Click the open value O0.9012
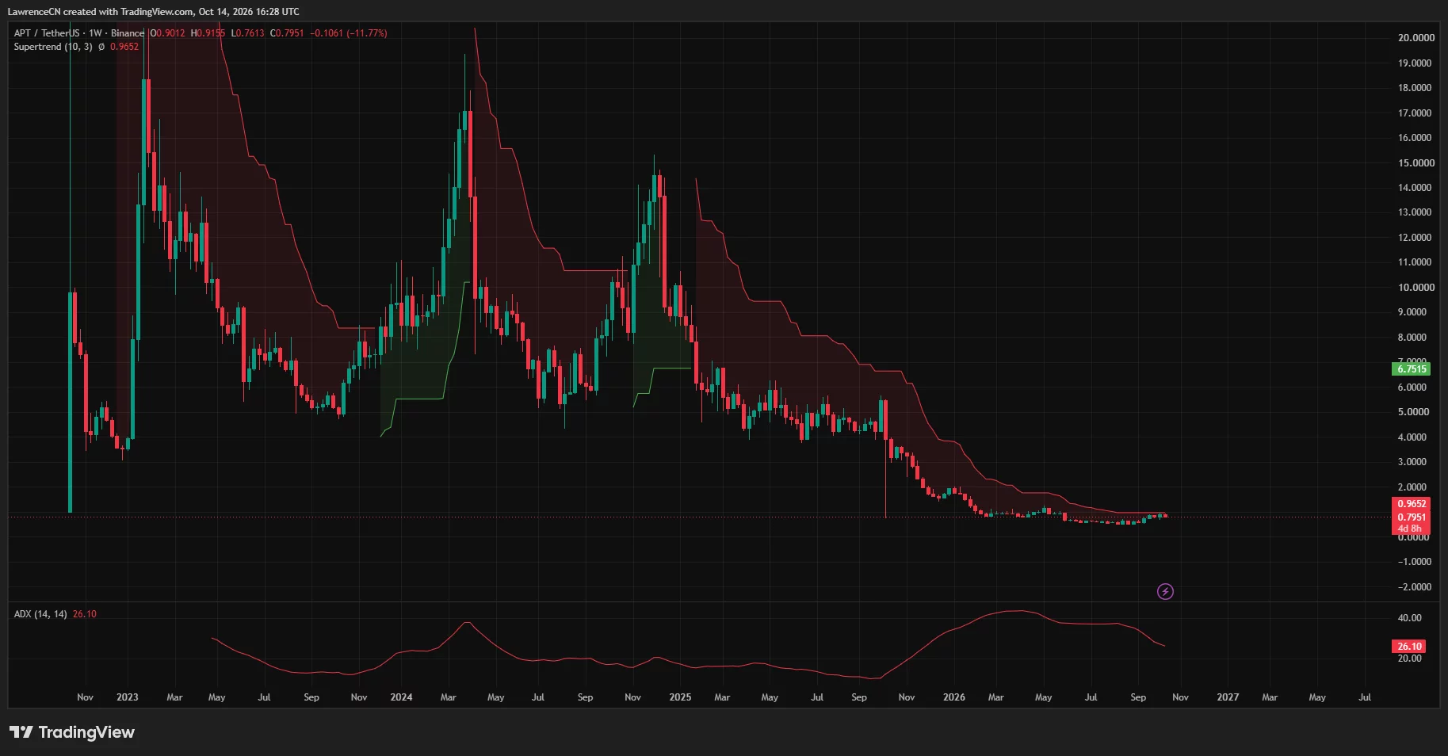The image size is (1448, 756). 168,33
